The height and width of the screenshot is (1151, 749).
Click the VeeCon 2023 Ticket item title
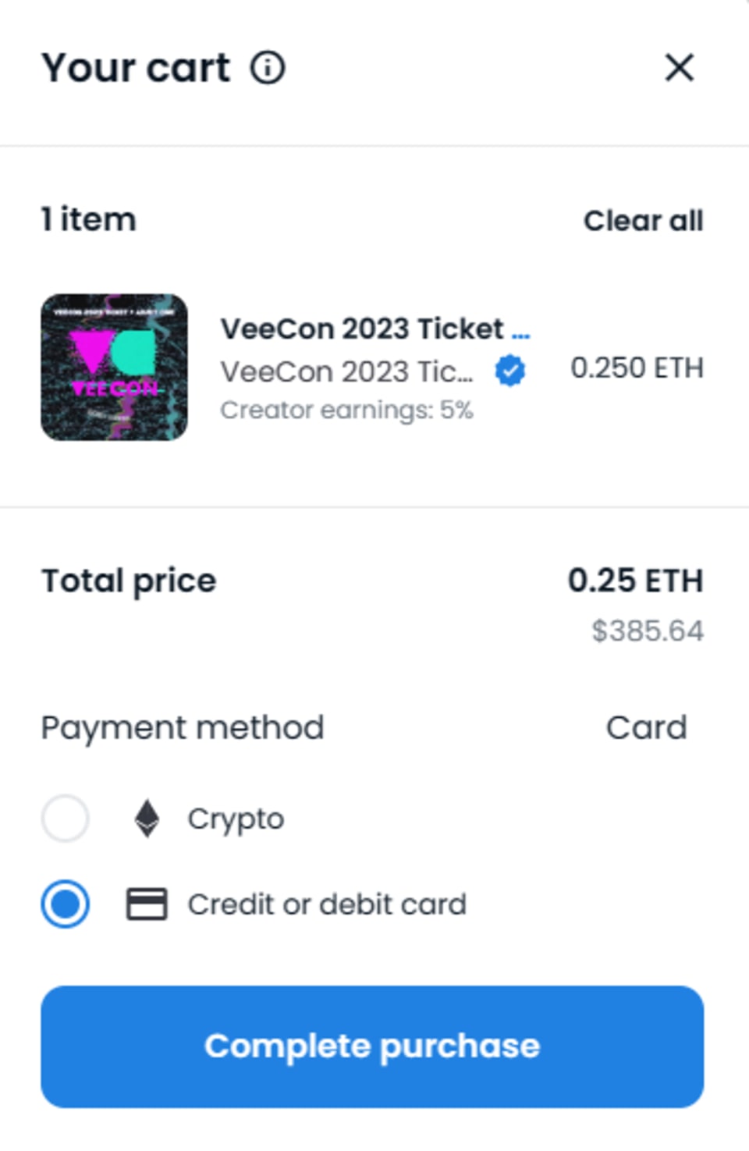(362, 329)
